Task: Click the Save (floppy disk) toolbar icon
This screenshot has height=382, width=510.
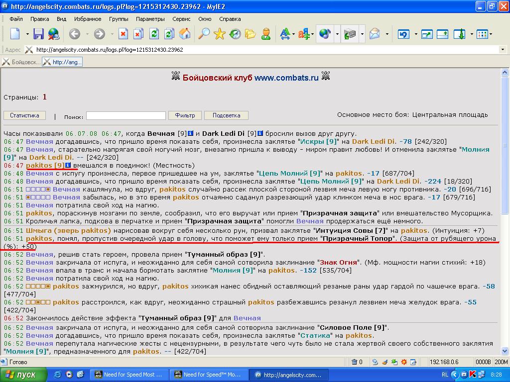Action: click(38, 33)
